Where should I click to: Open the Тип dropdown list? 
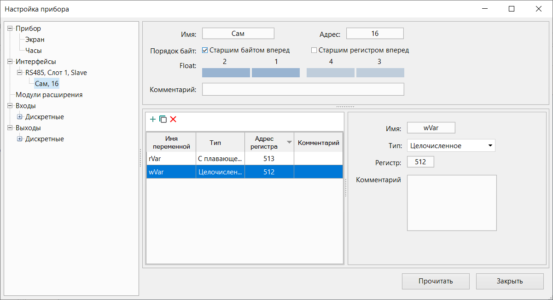coord(490,146)
